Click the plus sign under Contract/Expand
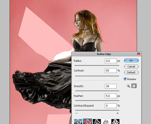 [x=117, y=113]
